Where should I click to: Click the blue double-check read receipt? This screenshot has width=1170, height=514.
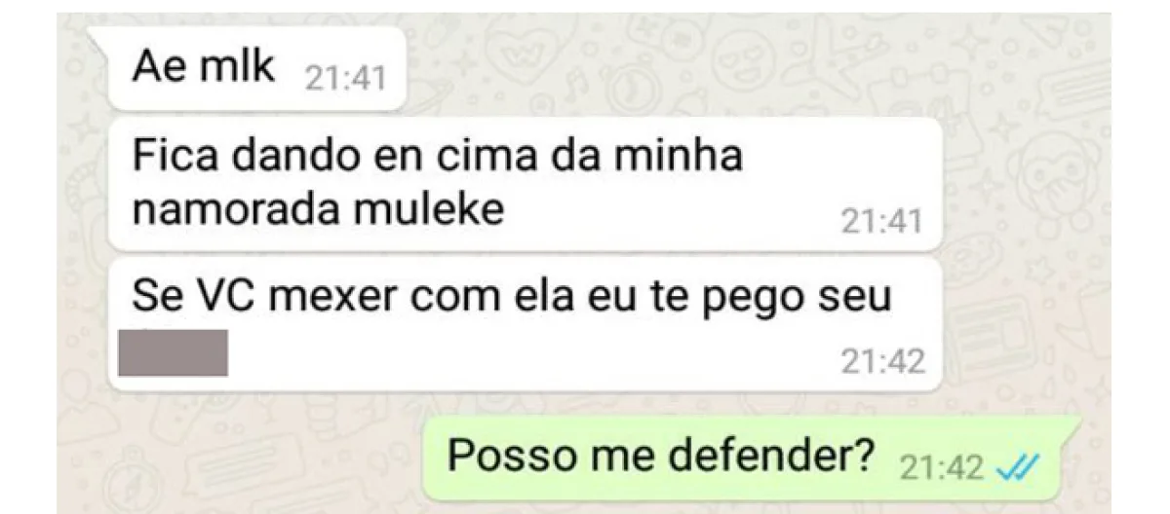1016,469
